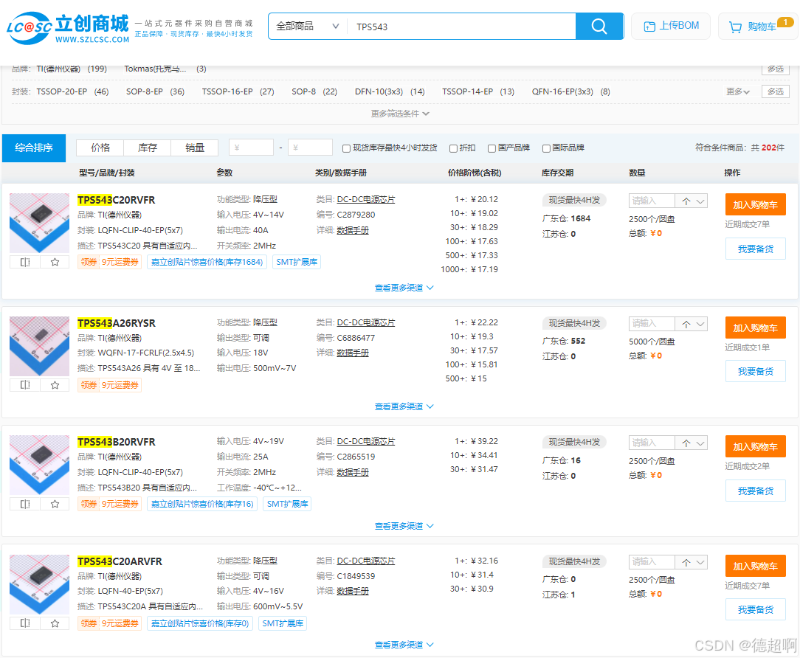The image size is (800, 658).
Task: Filter by TSSOP-20-EP package
Action: 72,91
